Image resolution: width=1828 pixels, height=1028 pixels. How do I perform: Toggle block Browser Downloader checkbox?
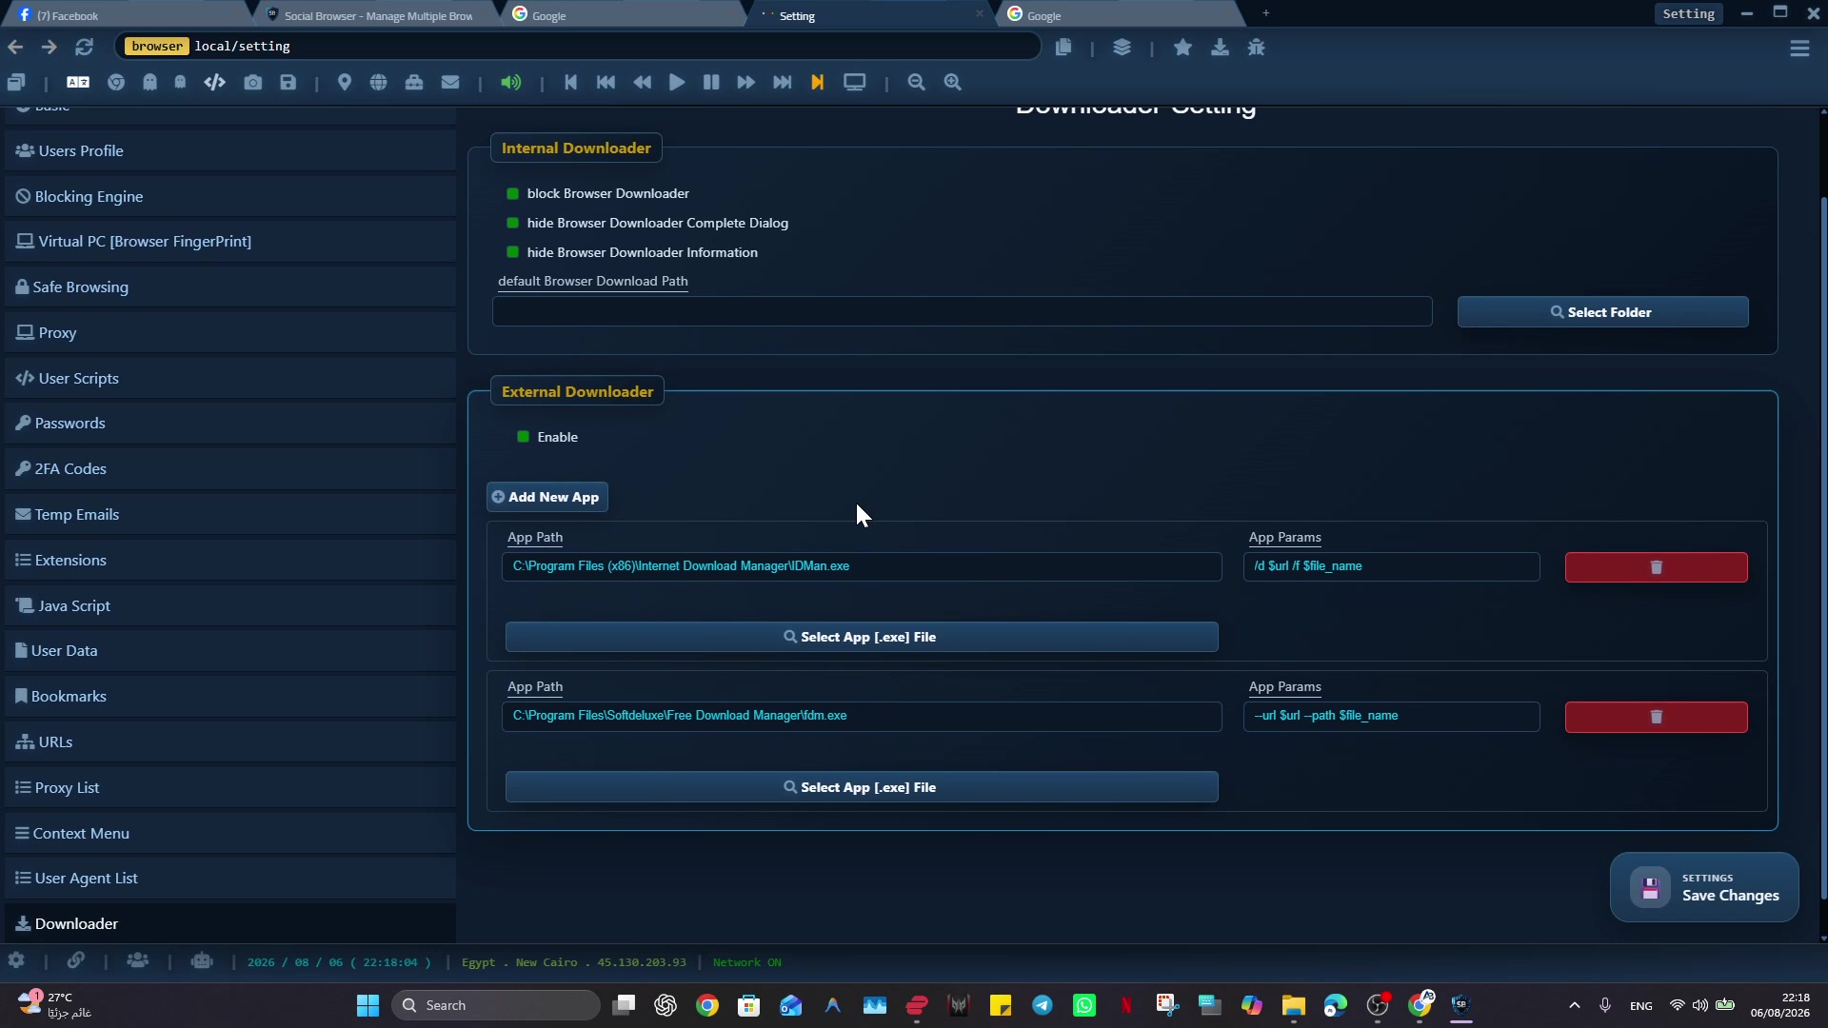pos(513,194)
